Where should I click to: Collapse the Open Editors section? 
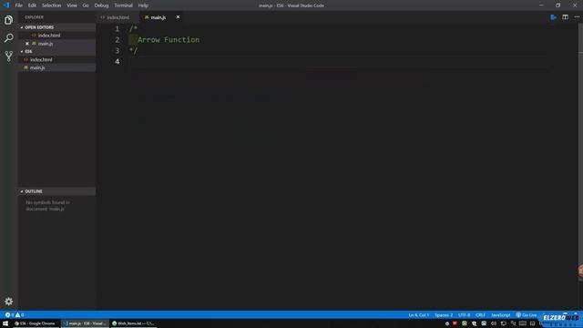click(x=39, y=27)
